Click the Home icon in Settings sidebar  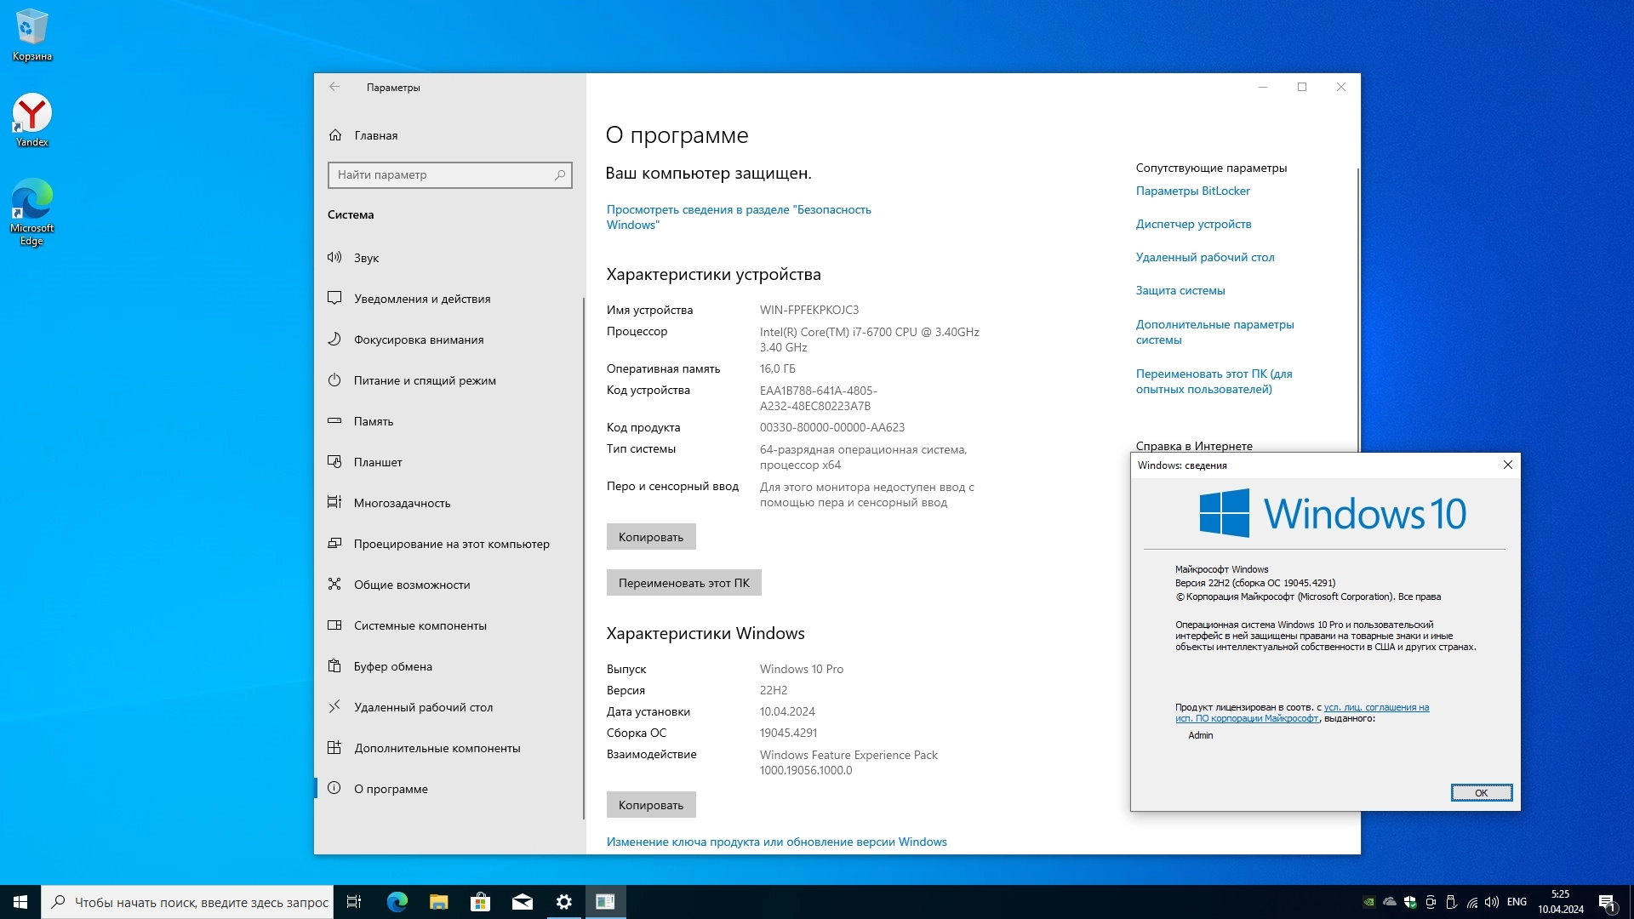pos(335,135)
